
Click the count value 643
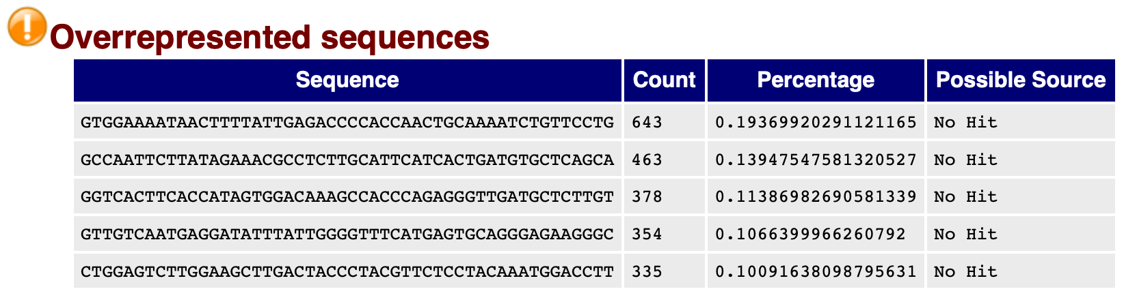pos(647,123)
